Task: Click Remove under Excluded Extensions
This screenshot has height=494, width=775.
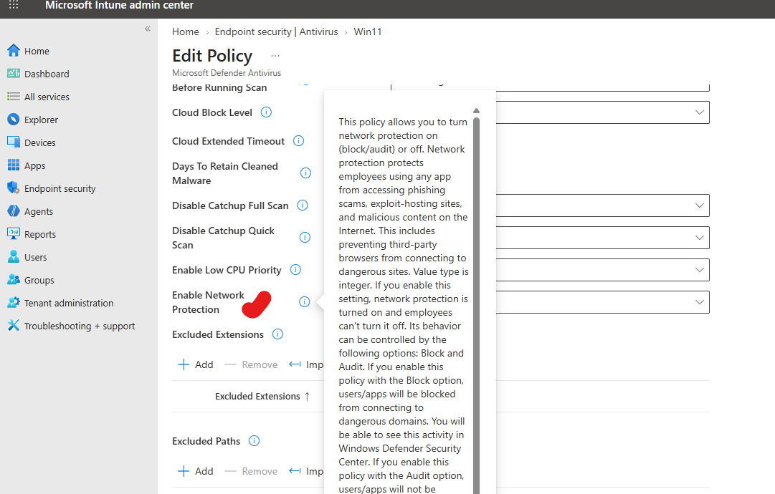Action: (251, 364)
